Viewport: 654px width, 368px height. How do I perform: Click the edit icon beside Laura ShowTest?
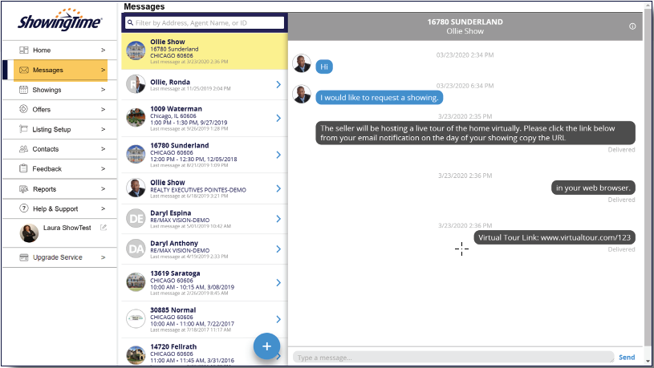pyautogui.click(x=104, y=228)
